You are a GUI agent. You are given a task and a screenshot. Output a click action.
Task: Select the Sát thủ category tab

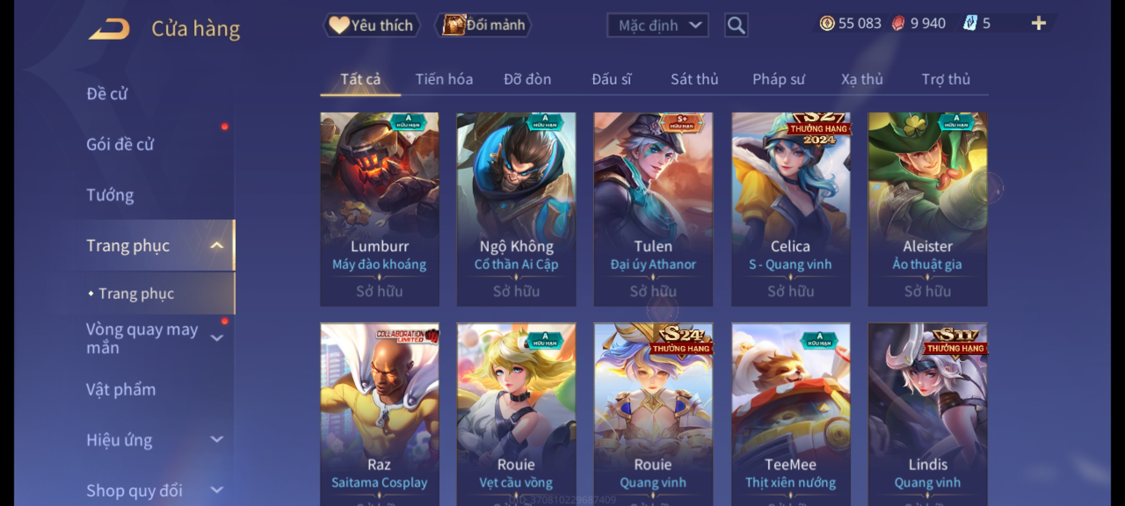(x=694, y=79)
